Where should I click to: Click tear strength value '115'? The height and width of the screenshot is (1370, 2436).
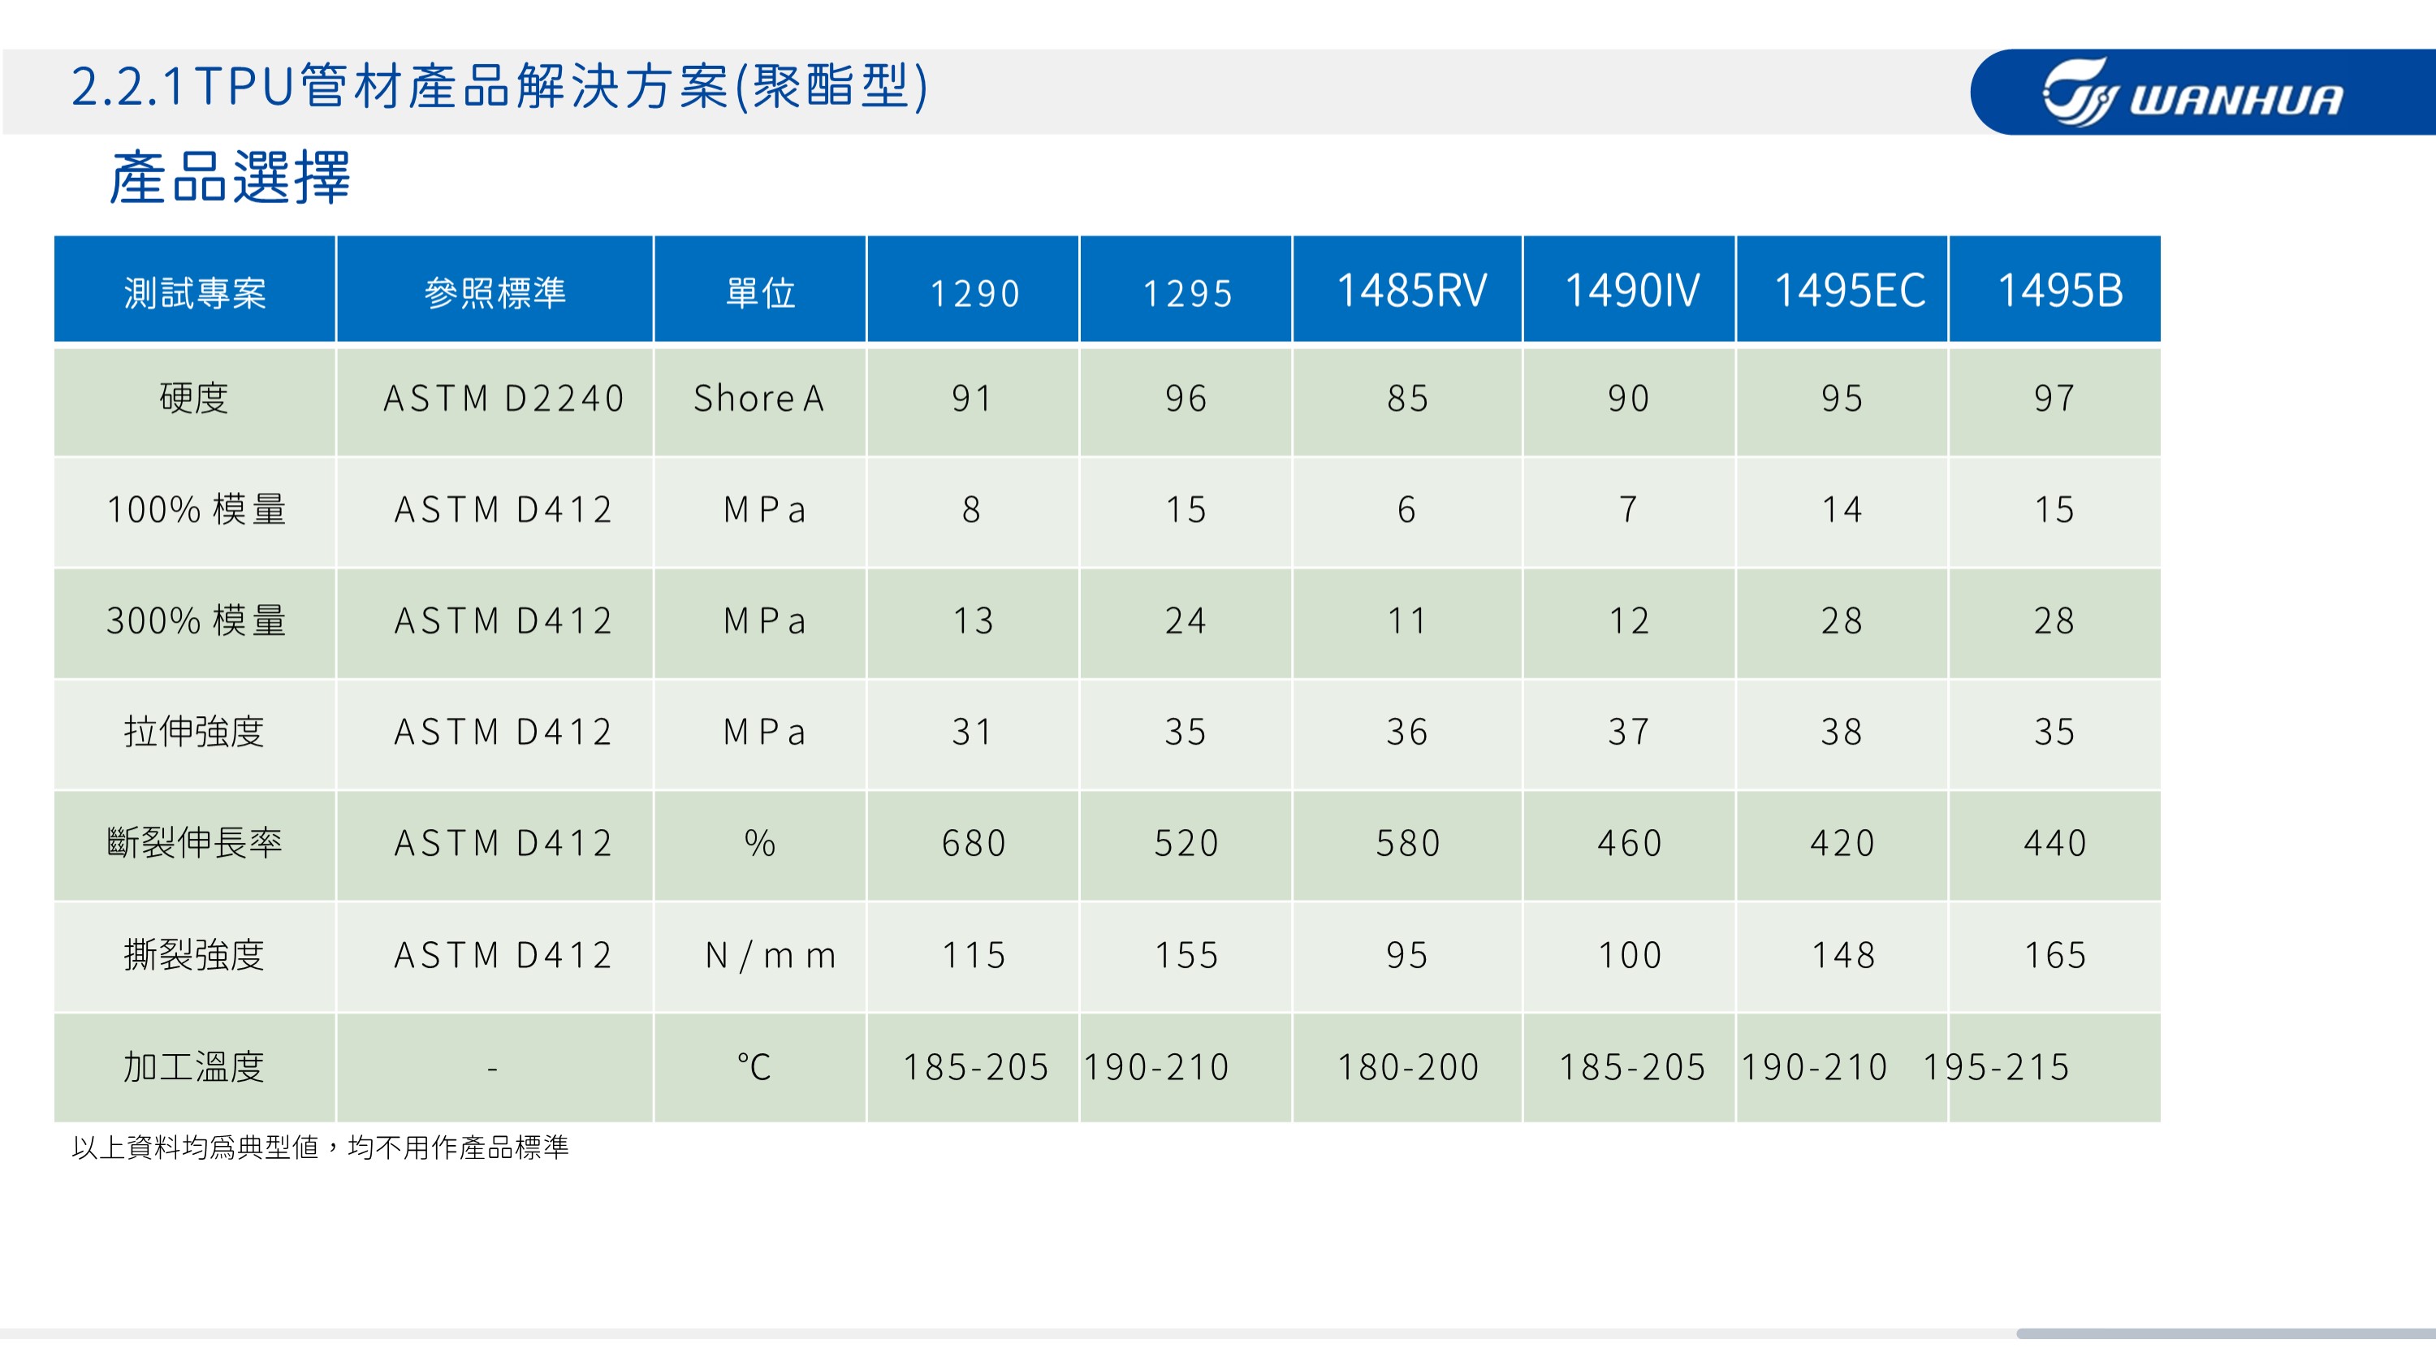(973, 955)
